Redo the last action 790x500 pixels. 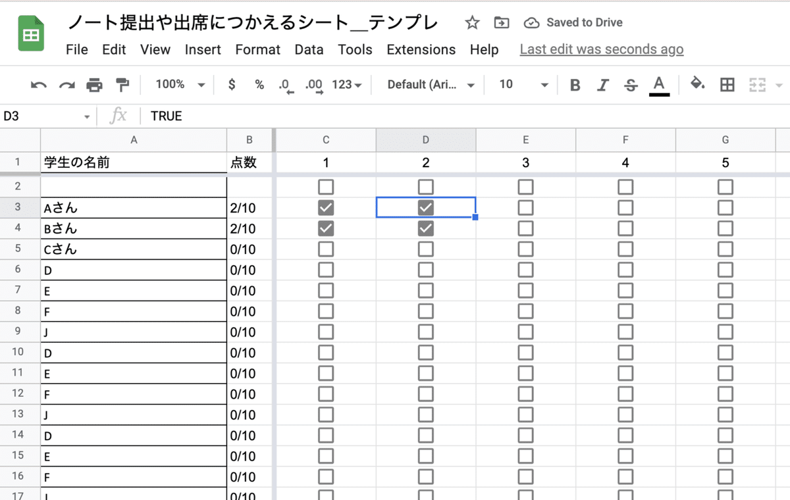[x=67, y=84]
